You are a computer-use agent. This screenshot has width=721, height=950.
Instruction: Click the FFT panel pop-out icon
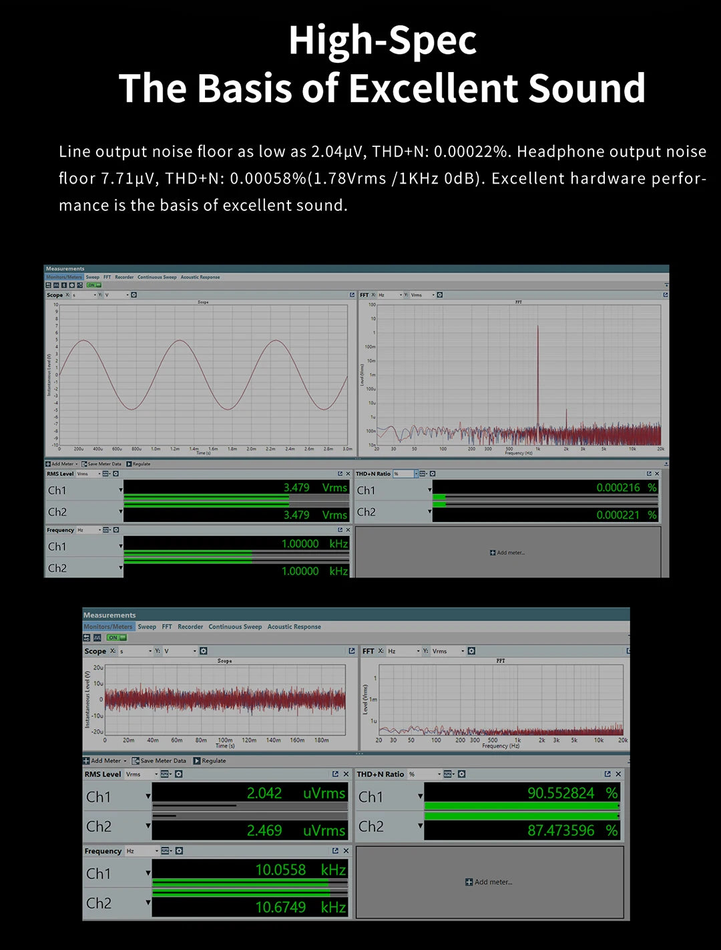pyautogui.click(x=664, y=294)
